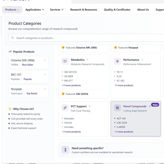The image size is (164, 164).
Task: Open Ostarine (MK-2866) popular product card
Action: tap(29, 62)
